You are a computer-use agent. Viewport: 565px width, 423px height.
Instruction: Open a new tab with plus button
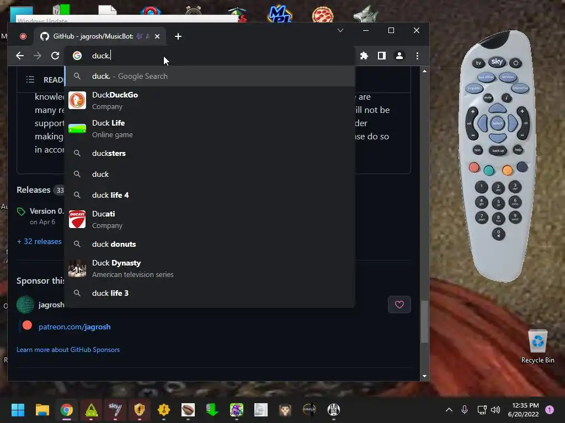click(178, 36)
